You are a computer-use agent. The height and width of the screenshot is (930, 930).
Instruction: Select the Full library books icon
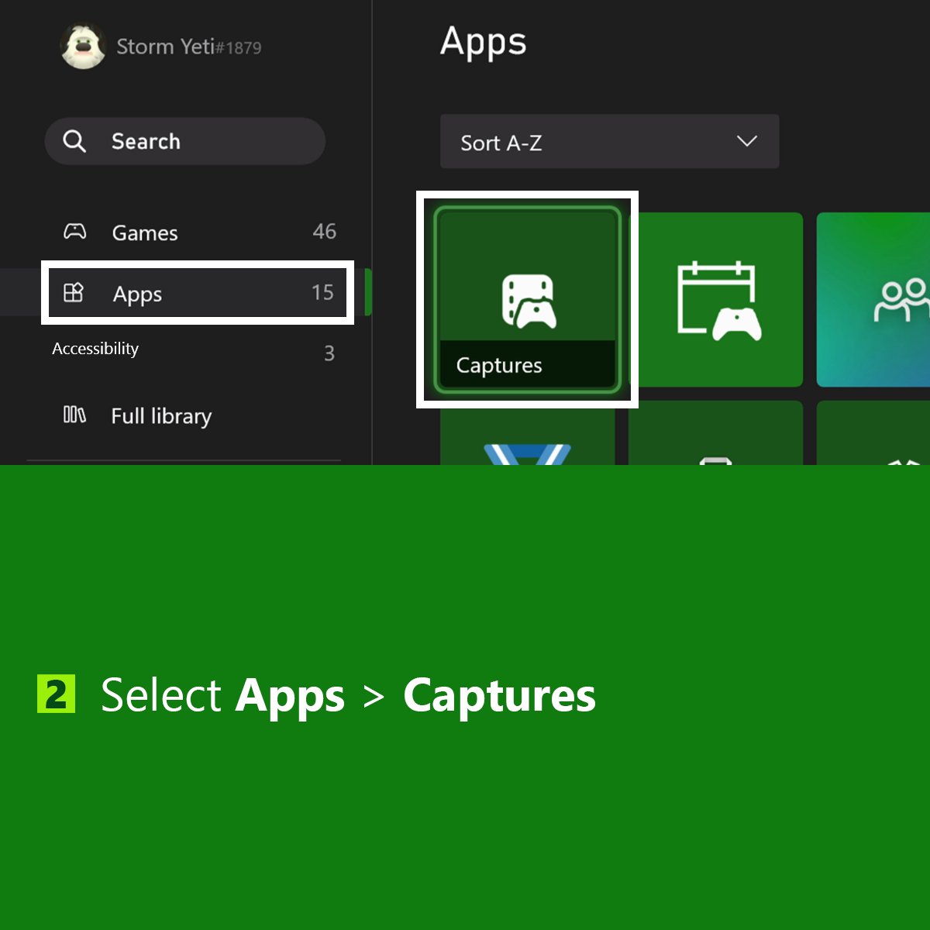coord(74,416)
